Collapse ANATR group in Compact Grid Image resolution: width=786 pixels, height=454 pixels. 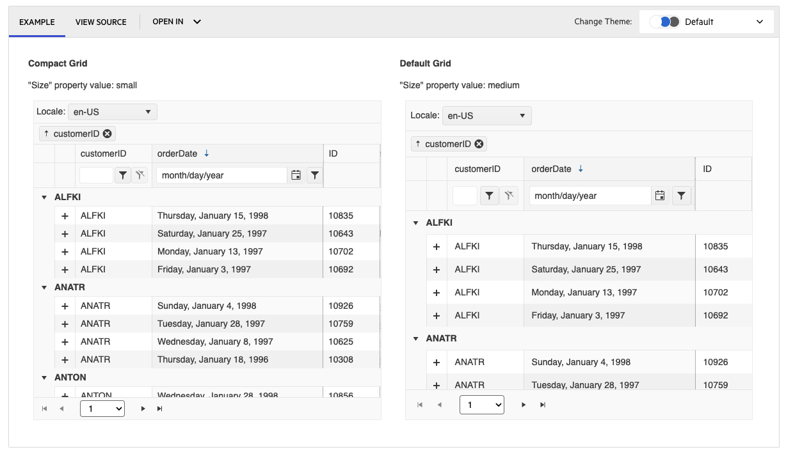pos(44,288)
